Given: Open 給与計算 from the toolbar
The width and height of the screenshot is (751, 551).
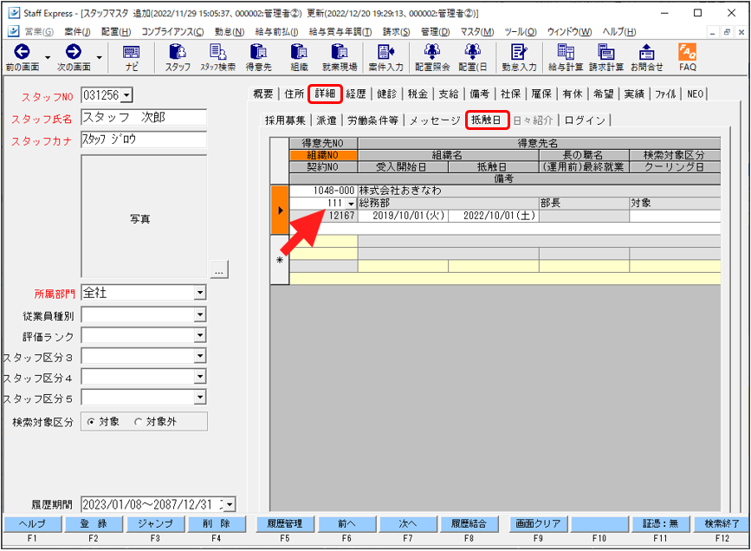Looking at the screenshot, I should (x=566, y=56).
